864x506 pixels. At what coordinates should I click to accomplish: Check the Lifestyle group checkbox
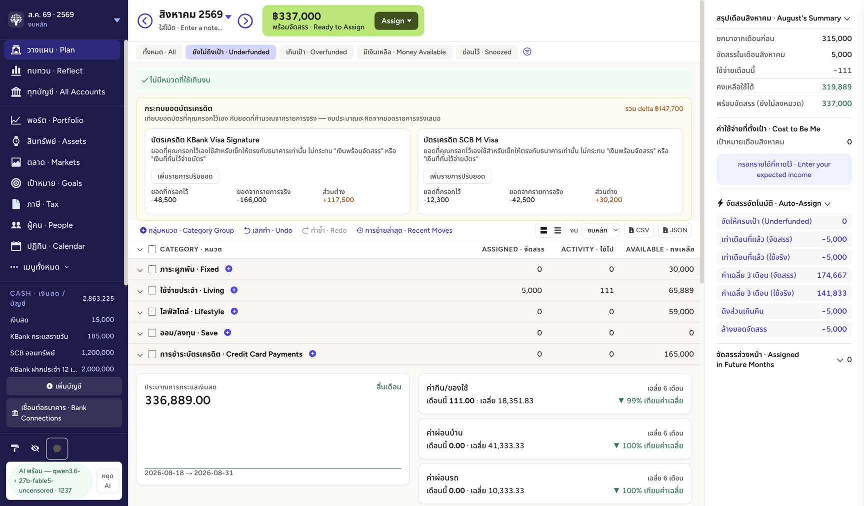click(152, 312)
